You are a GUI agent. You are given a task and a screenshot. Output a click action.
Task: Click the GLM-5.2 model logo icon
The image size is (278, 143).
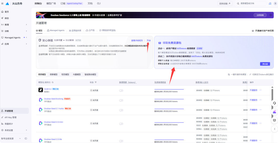41,90
